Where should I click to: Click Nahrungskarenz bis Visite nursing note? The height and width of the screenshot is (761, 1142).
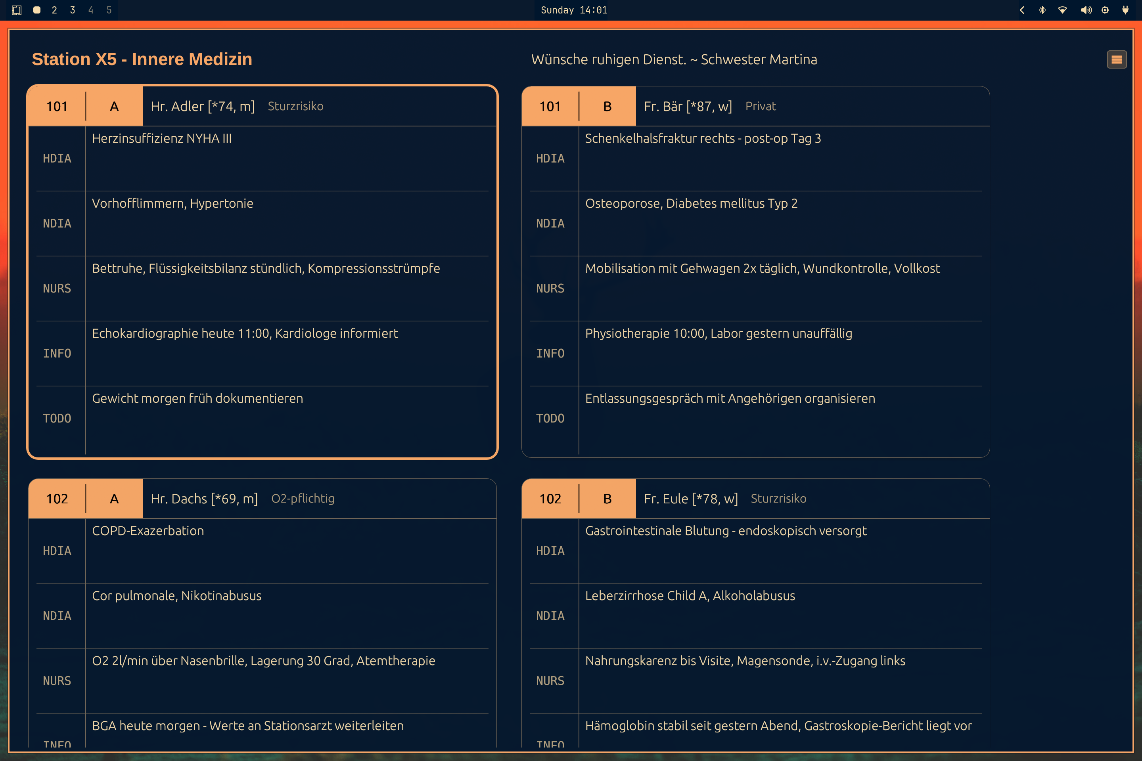745,661
